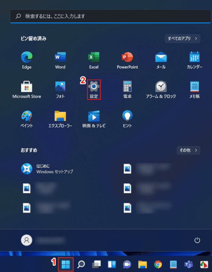This screenshot has height=272, width=212.
Task: Expand すべてのアプリ list
Action: 182,38
